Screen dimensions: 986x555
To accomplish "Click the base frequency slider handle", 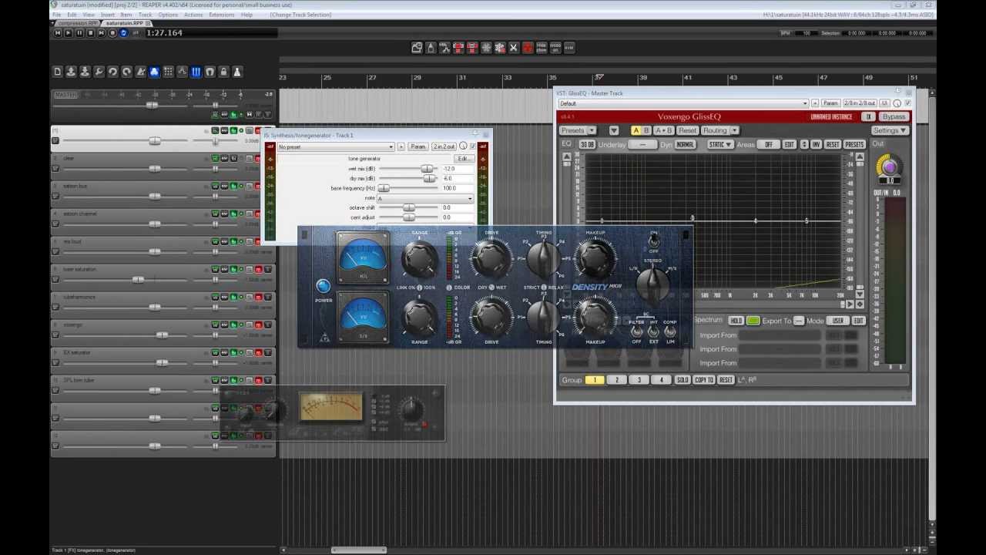I will point(384,188).
